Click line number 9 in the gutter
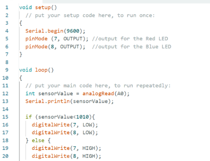Image resolution: width=210 pixels, height=161 pixels. click(7, 70)
